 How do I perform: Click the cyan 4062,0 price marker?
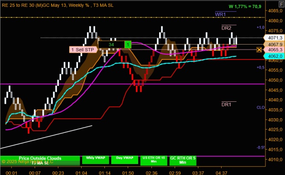274,56
